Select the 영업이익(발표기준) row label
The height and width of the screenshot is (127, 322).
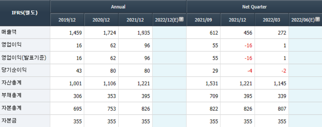click(24, 57)
